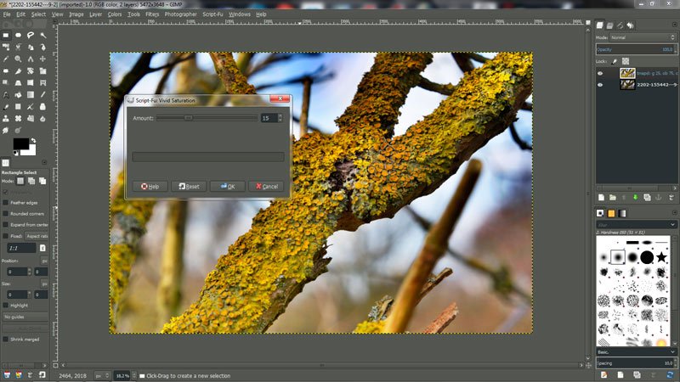This screenshot has width=680, height=382.
Task: Select the Clone stamp tool
Action: coord(6,118)
